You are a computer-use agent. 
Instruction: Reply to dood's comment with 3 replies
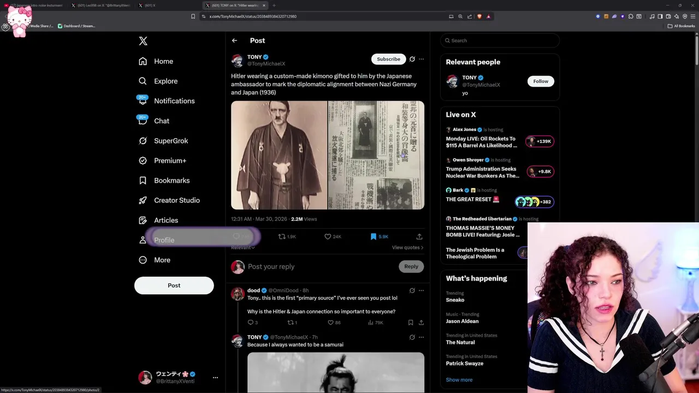(x=252, y=323)
